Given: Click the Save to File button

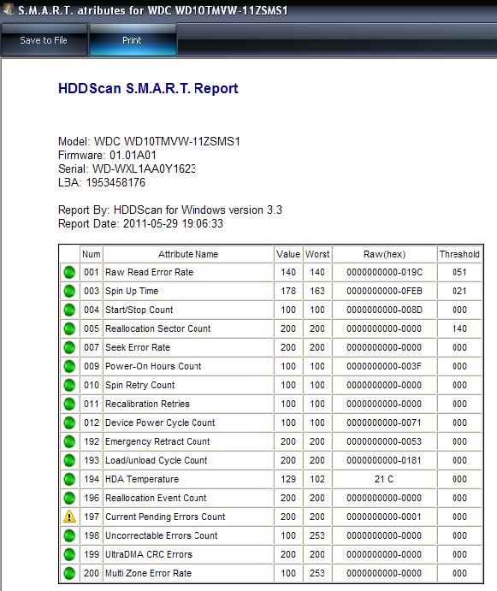Looking at the screenshot, I should [44, 40].
